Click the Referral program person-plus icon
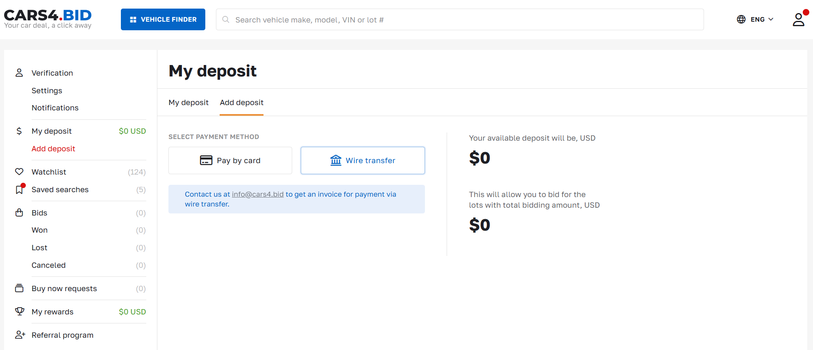The width and height of the screenshot is (813, 350). [20, 335]
